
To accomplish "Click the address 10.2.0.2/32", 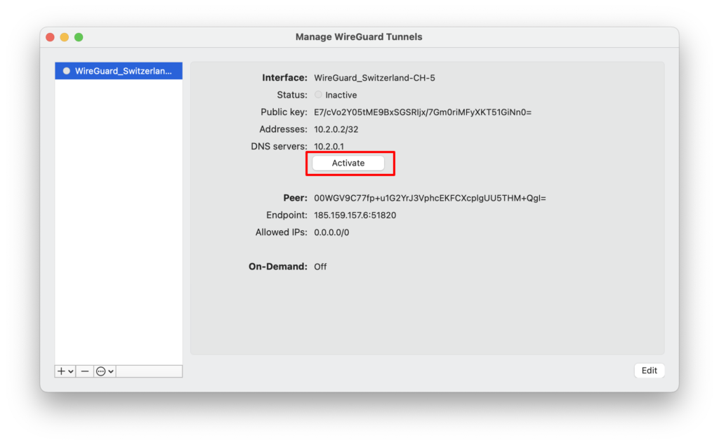I will (336, 129).
